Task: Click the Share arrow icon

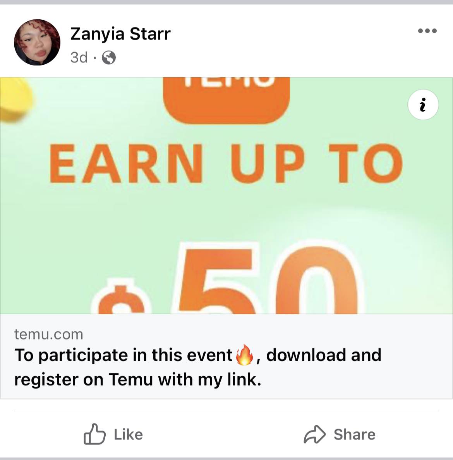Action: (x=314, y=434)
